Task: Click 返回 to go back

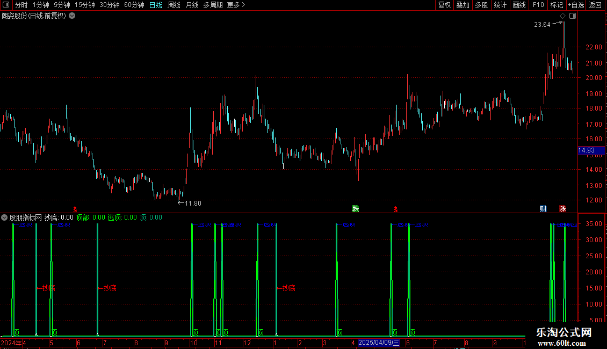Action: 595,5
